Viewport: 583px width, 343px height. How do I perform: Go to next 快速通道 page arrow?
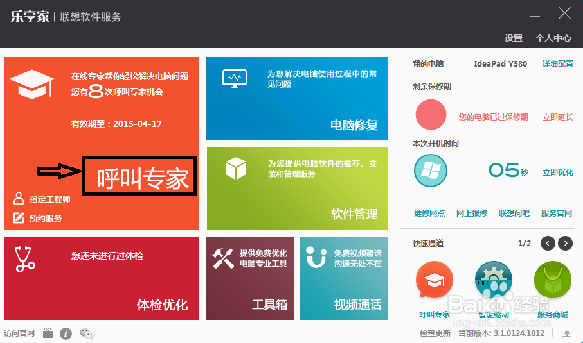click(566, 243)
